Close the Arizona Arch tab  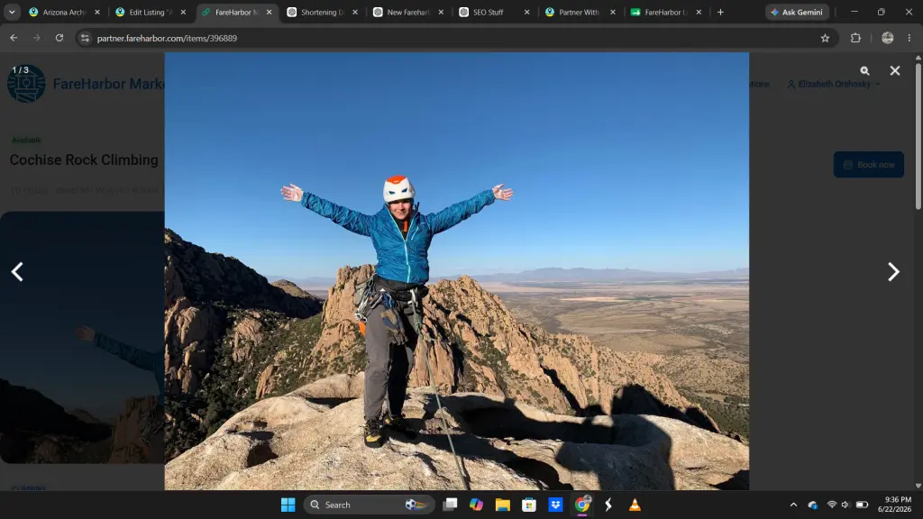click(x=97, y=12)
